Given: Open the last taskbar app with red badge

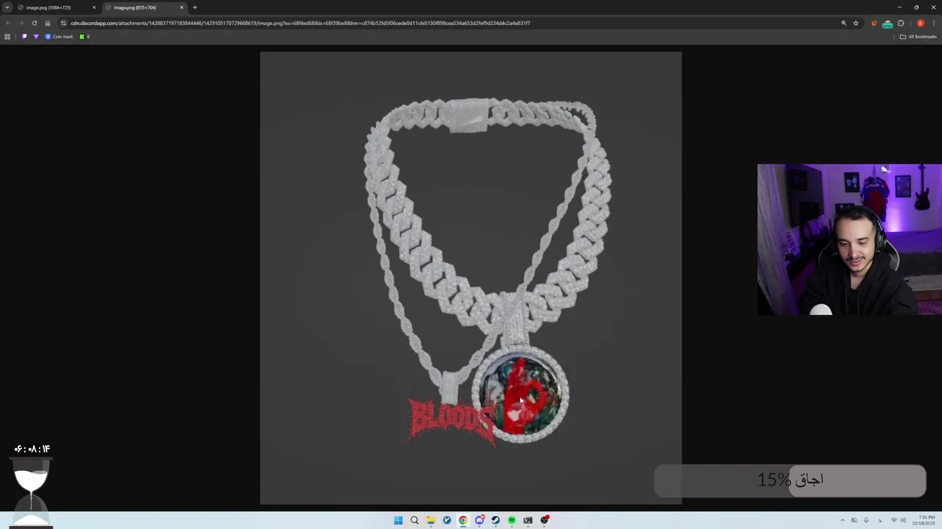Looking at the screenshot, I should 545,520.
